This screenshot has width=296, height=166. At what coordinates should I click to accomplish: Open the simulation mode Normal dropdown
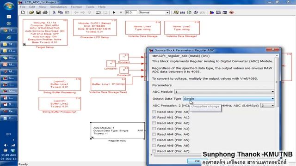154,12
